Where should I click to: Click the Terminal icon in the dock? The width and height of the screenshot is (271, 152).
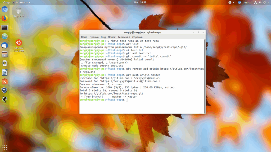point(5,27)
